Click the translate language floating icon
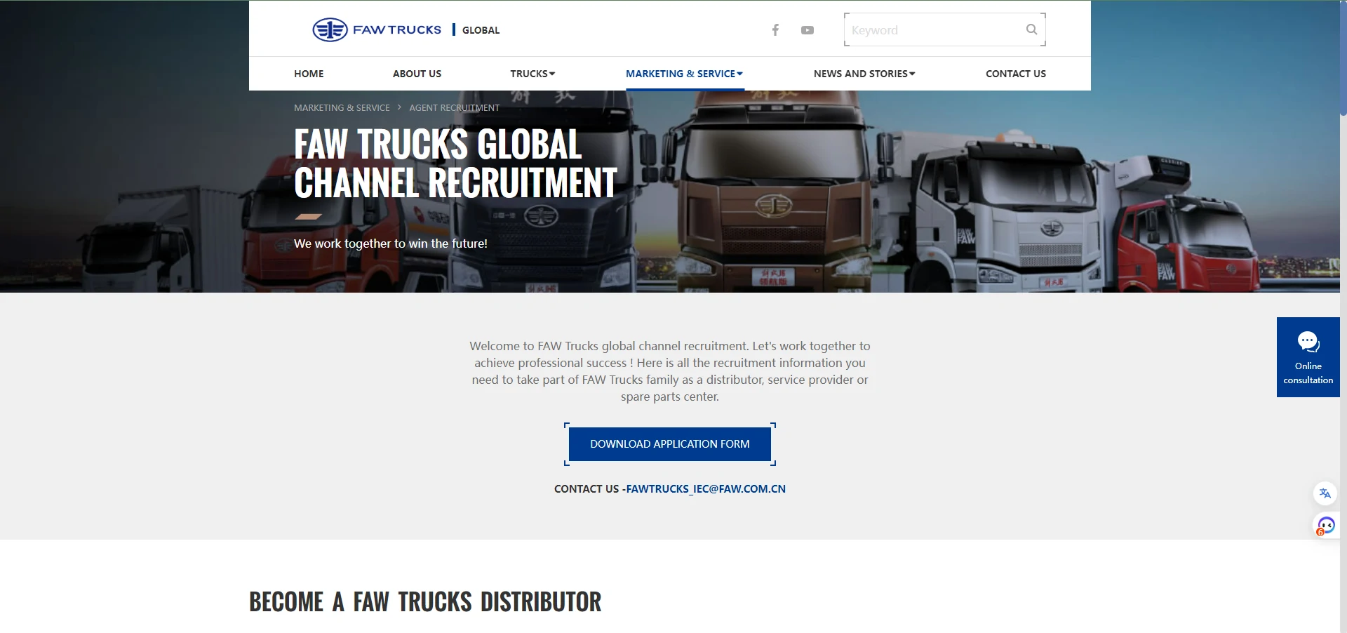 1325,493
